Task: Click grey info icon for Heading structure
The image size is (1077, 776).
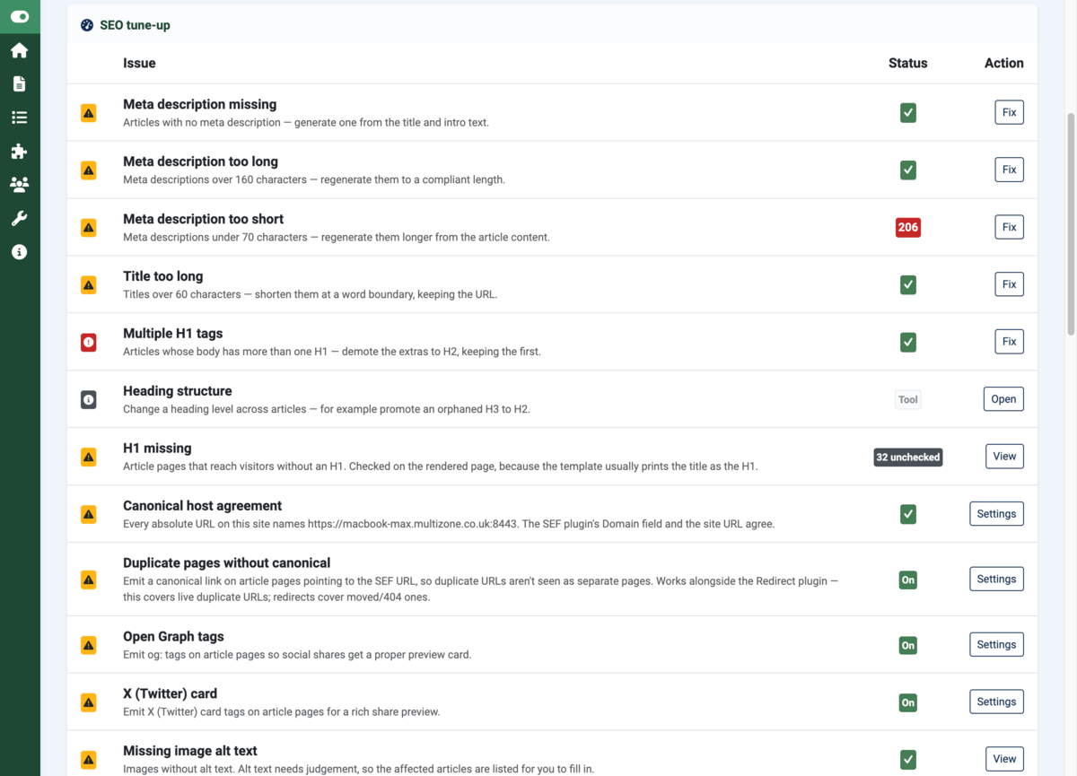Action: (x=89, y=400)
